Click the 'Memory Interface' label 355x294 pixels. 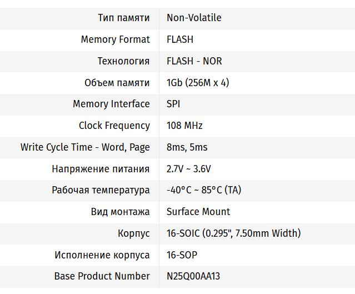(111, 104)
